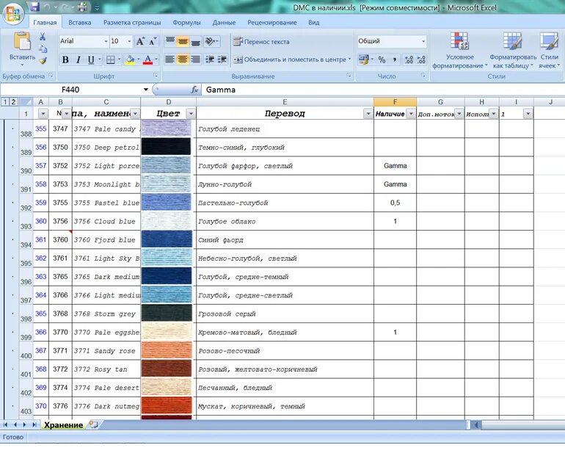
Task: Click the Хранение sheet tab
Action: (x=63, y=425)
